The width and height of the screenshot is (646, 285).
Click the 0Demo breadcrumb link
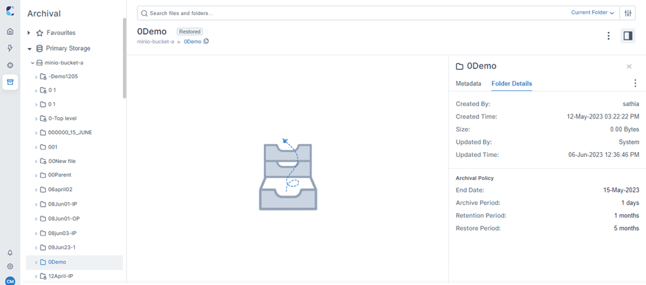(x=192, y=42)
